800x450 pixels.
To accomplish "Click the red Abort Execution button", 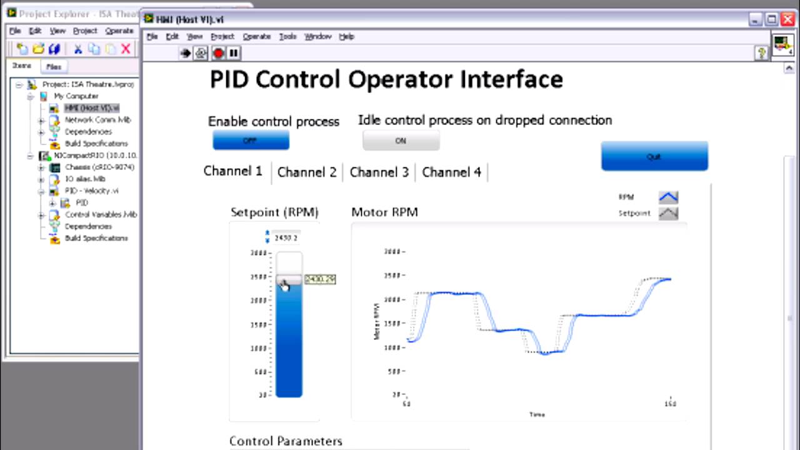I will point(218,53).
